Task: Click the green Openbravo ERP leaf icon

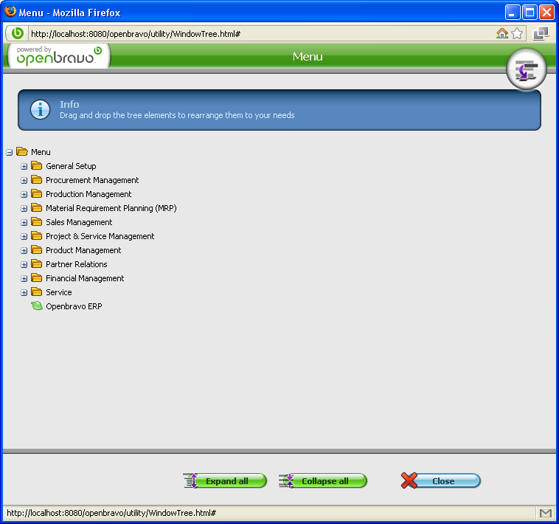Action: 37,306
